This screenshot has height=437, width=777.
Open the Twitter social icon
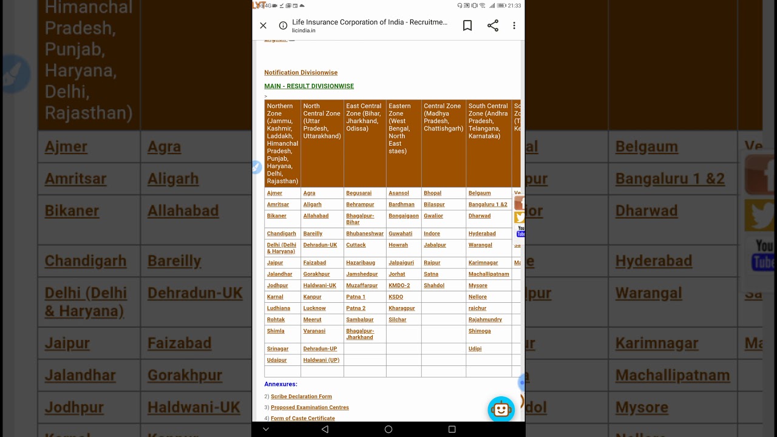[x=520, y=217]
